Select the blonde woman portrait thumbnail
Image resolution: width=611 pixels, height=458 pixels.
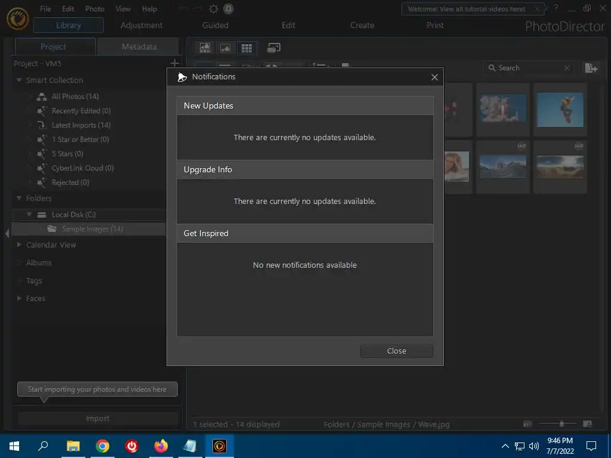pyautogui.click(x=456, y=166)
